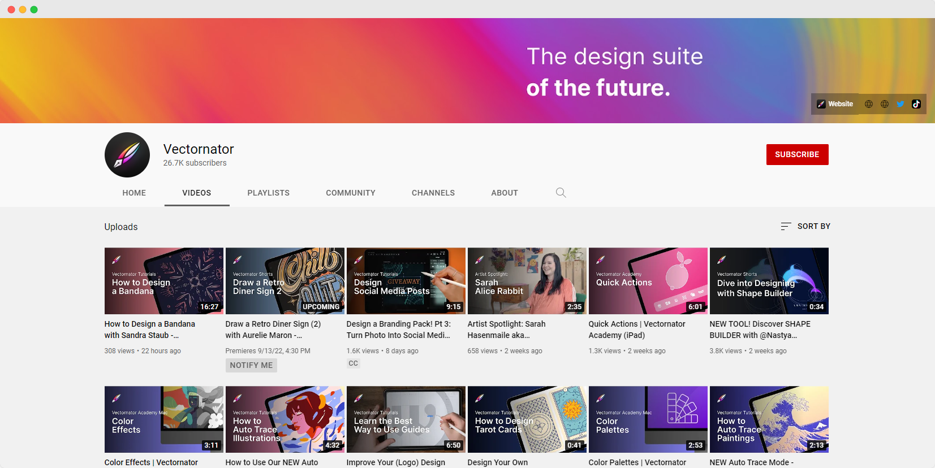Open 'Improve Your (Logo) Design' title link
Image resolution: width=935 pixels, height=468 pixels.
(396, 462)
